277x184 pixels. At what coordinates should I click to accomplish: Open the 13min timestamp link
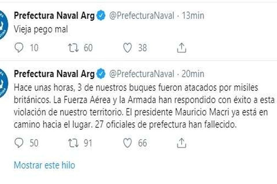pyautogui.click(x=193, y=16)
